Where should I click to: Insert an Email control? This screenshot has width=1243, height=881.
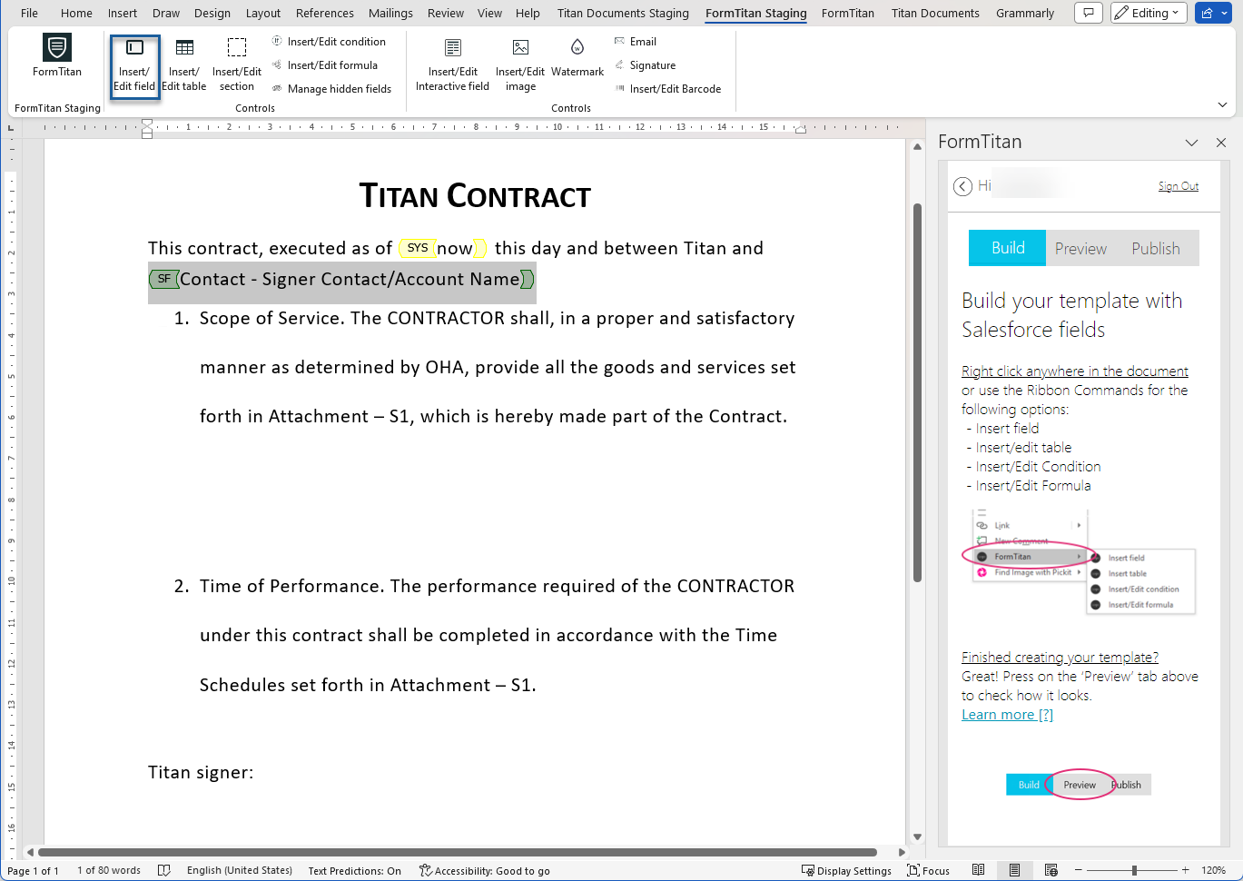(x=635, y=42)
